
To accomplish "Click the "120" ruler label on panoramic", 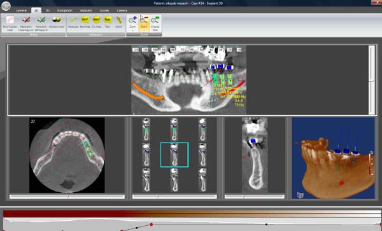I will 136,50.
